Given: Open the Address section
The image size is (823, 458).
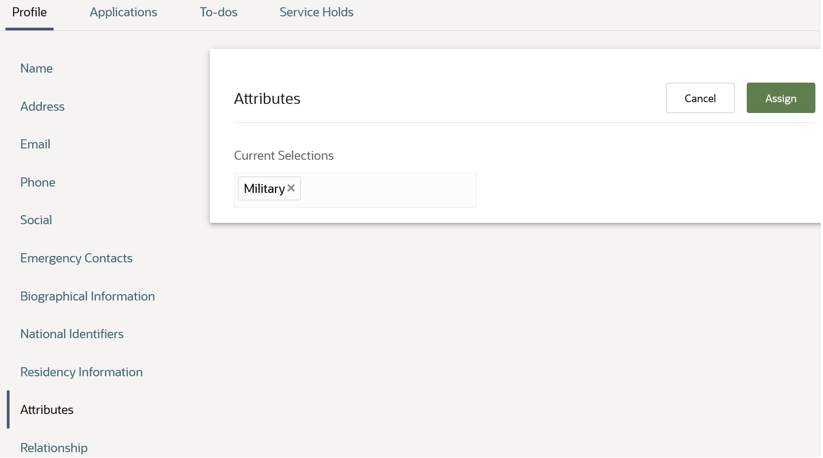Looking at the screenshot, I should click(x=42, y=106).
